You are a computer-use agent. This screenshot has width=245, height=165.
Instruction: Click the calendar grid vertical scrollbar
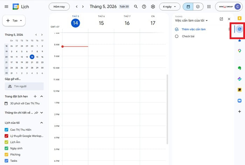click(167, 109)
